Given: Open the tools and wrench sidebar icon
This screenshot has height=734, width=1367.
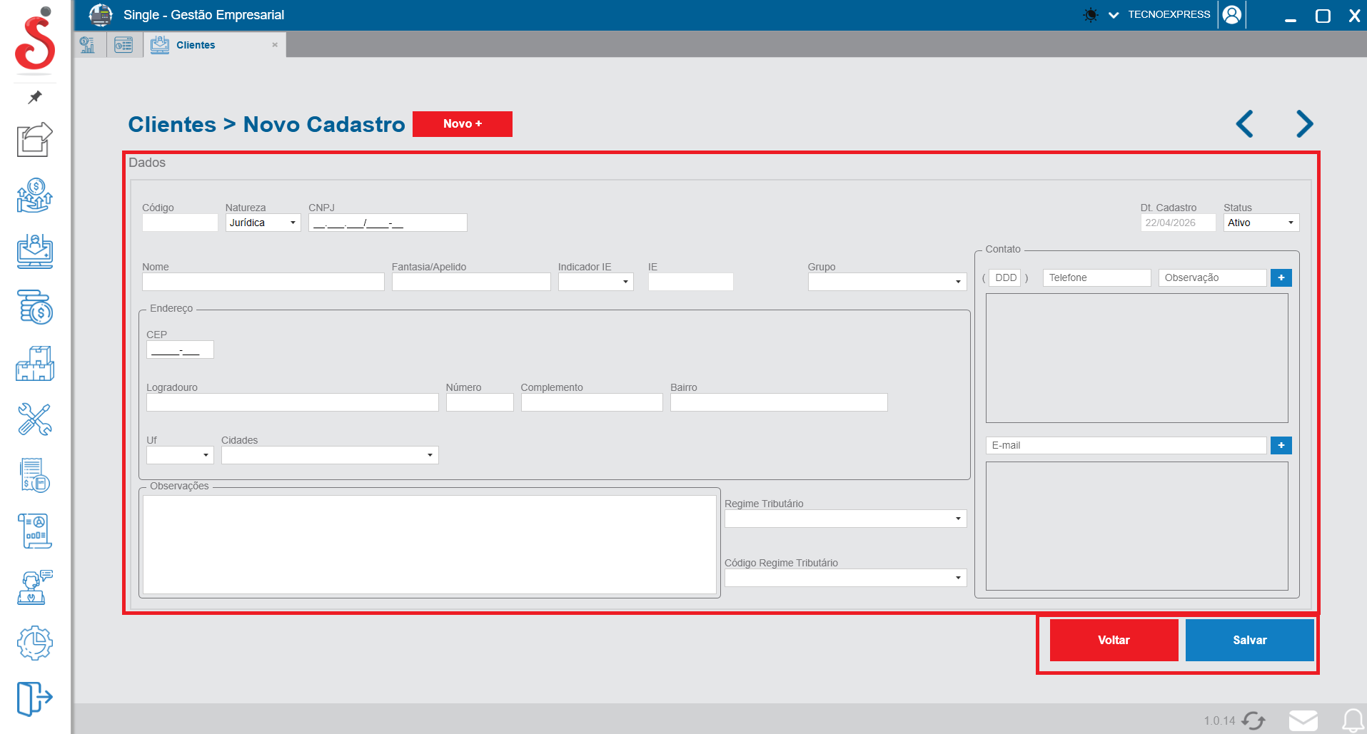Looking at the screenshot, I should [x=34, y=419].
